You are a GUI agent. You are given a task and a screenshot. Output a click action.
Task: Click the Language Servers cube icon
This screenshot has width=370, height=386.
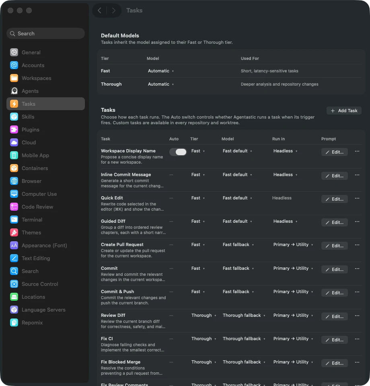pos(14,310)
